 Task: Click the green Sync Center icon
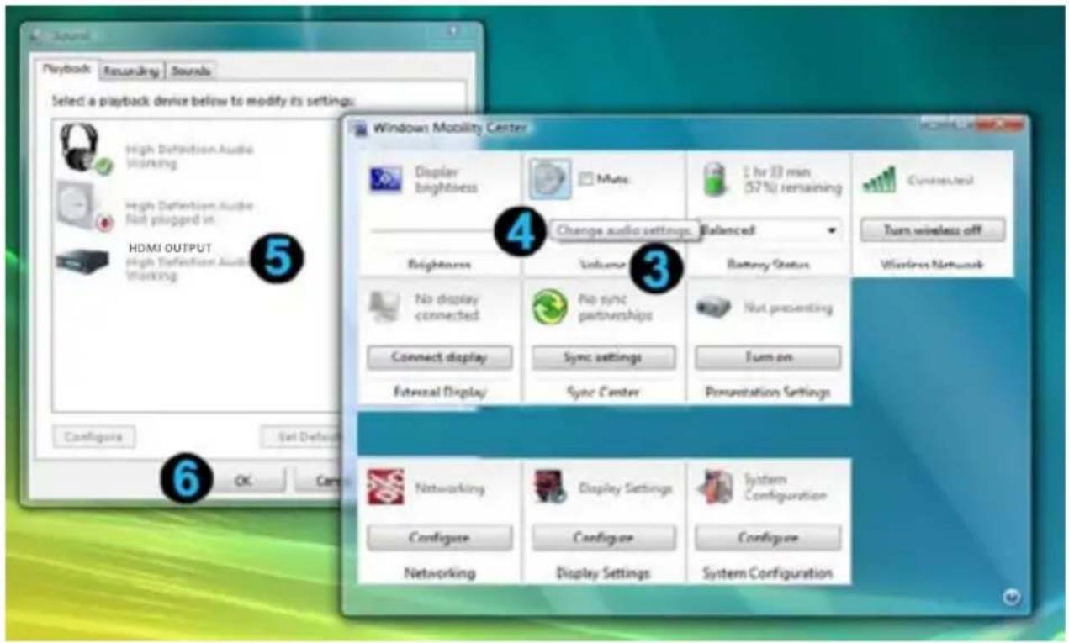[550, 308]
